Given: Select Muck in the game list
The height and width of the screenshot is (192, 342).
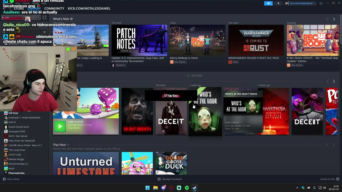Looking at the screenshot, I should pos(11,169).
